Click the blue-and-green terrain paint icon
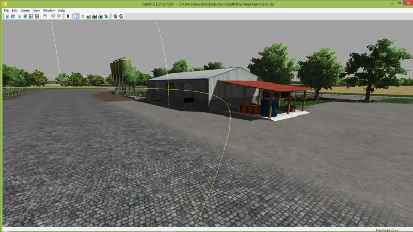This screenshot has height=232, width=413. (x=100, y=16)
